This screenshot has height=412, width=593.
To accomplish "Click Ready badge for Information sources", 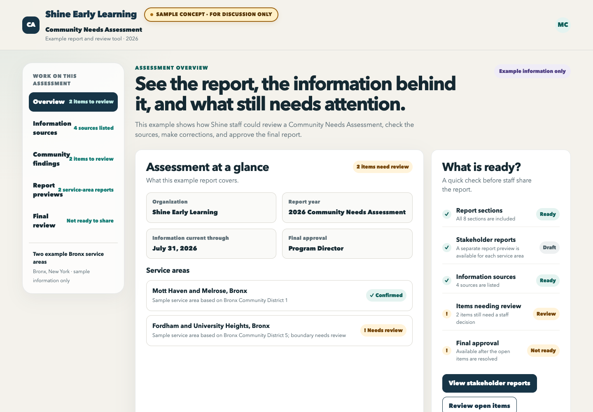I will point(548,281).
